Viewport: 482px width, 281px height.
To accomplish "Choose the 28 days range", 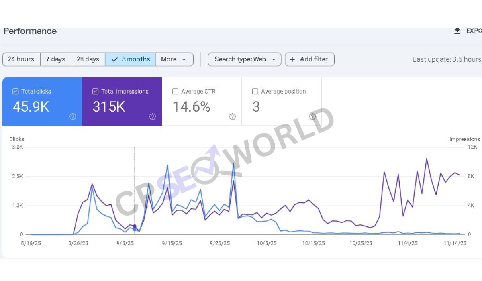I will coord(88,59).
